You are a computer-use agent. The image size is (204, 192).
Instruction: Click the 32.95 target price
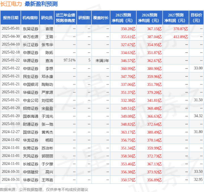[198, 180]
